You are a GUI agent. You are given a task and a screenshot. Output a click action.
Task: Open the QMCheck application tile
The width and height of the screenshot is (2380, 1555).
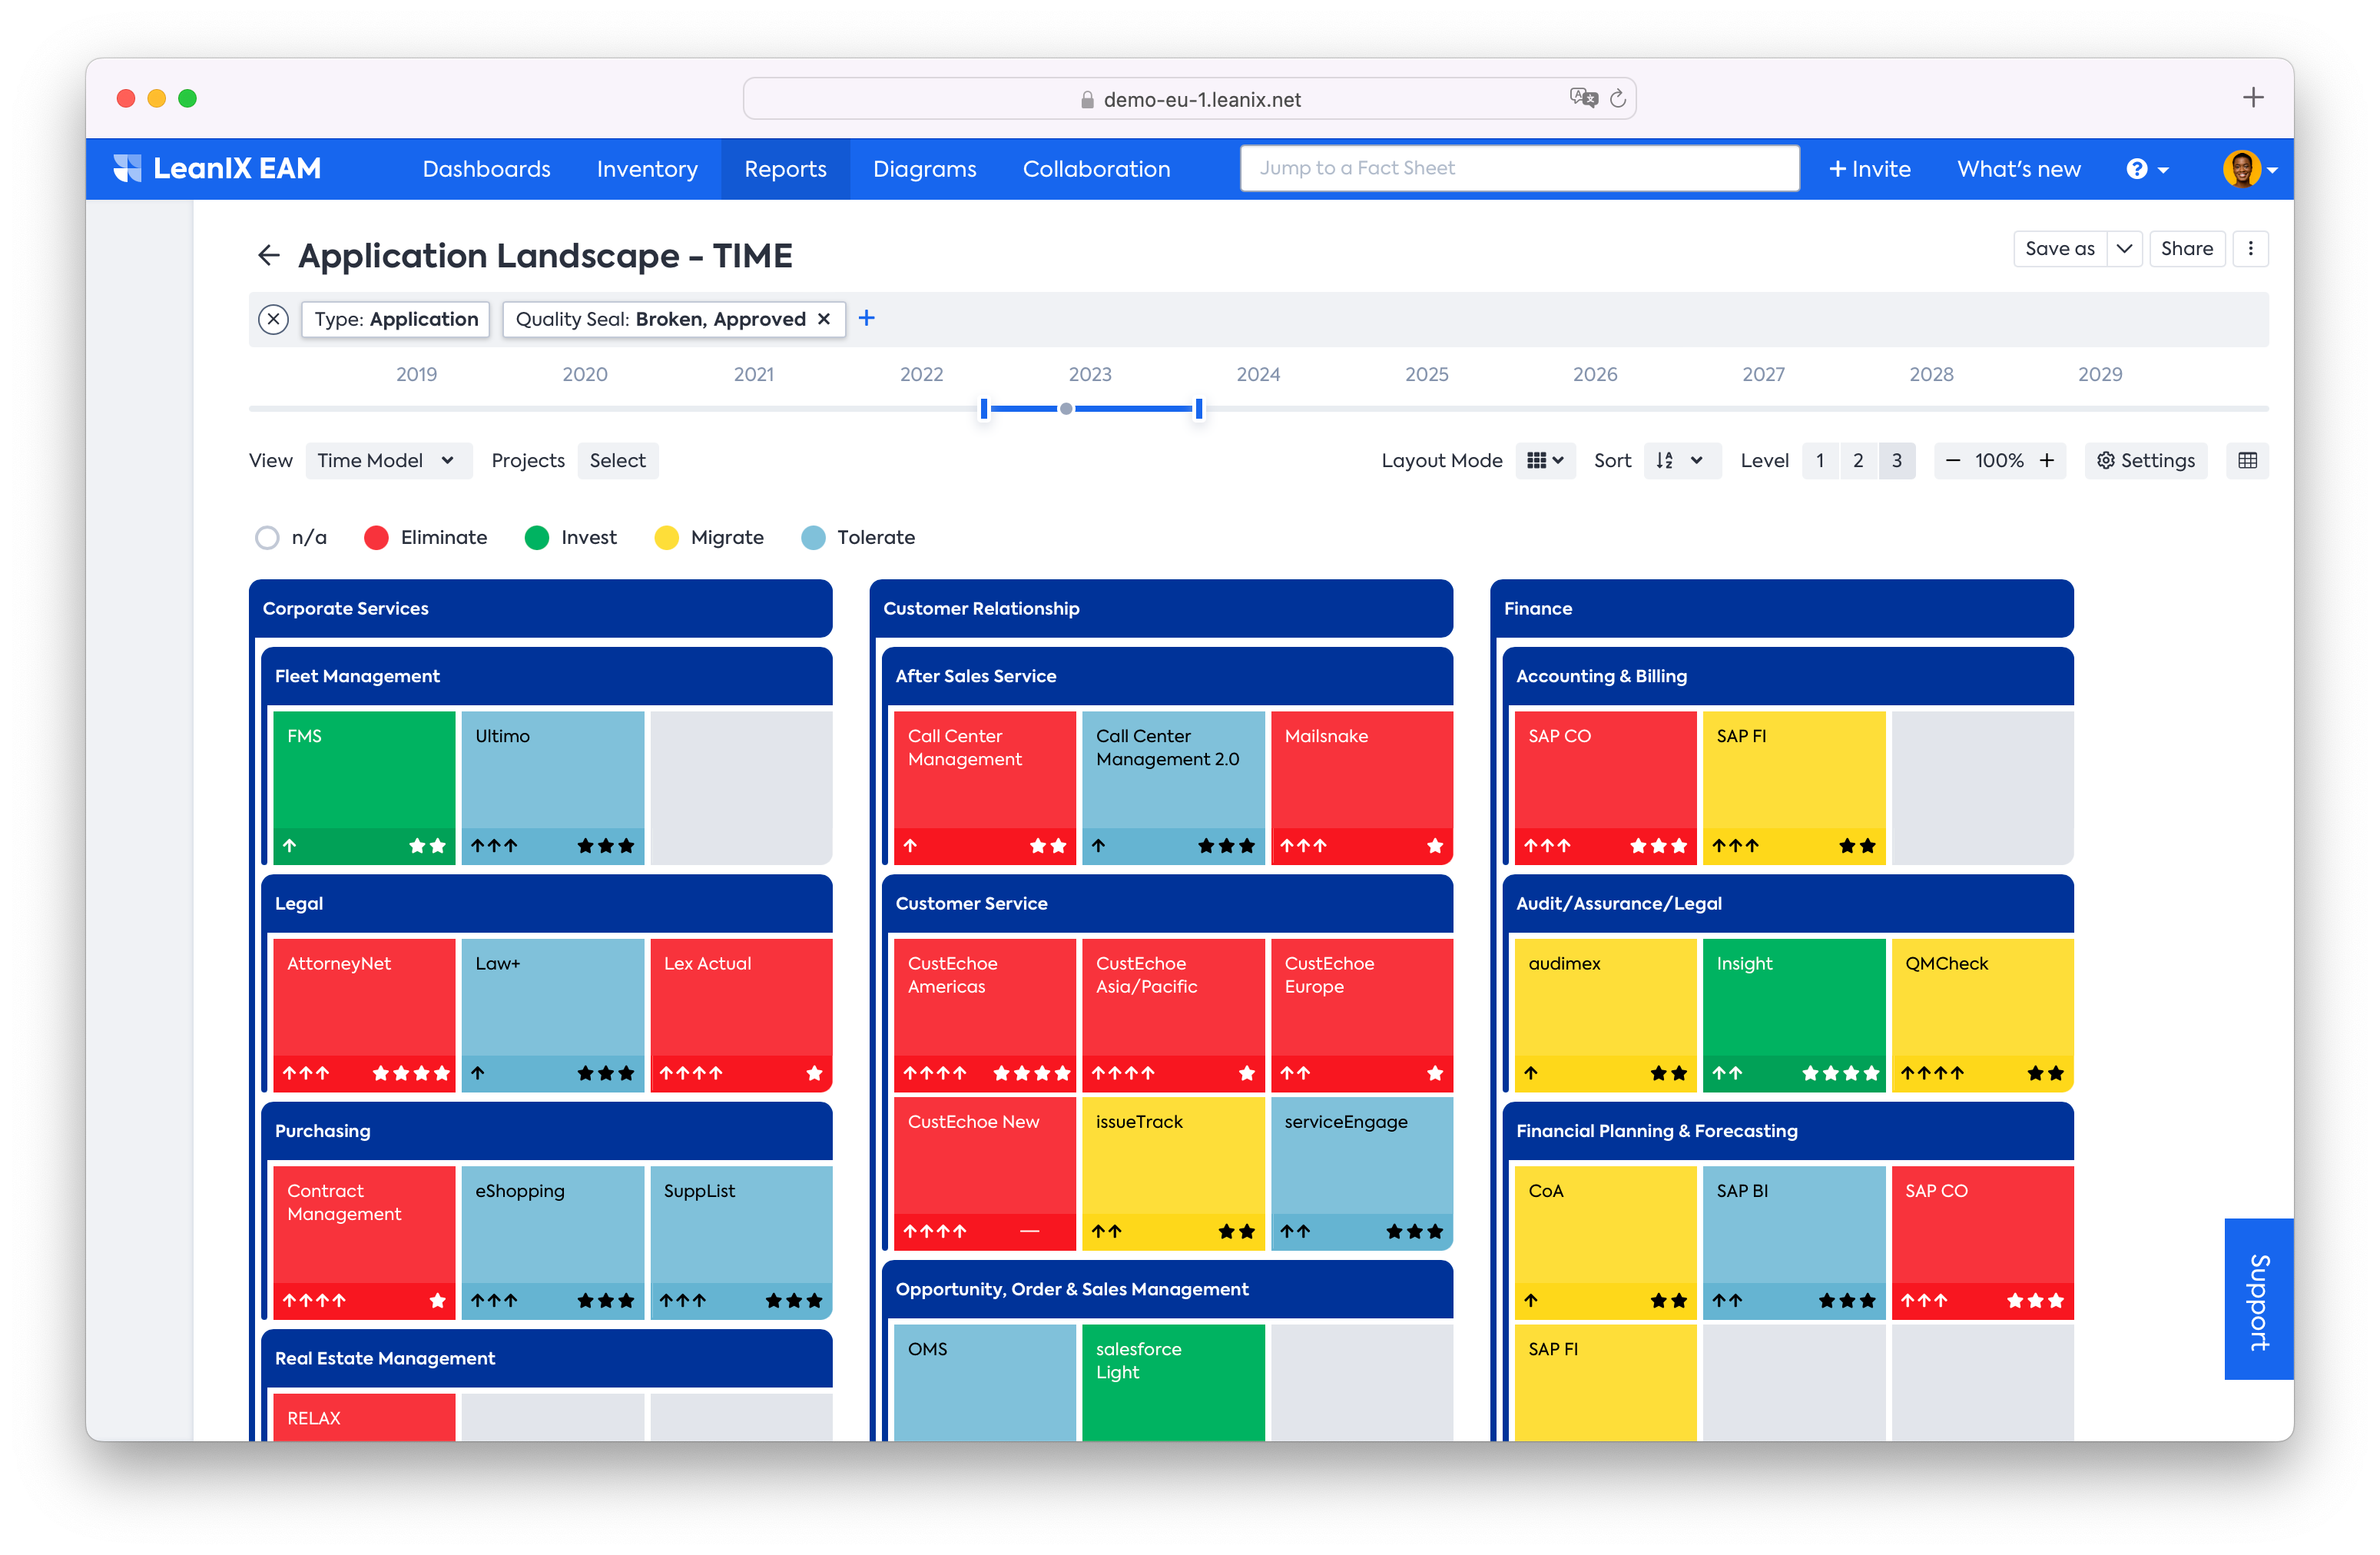[1982, 1014]
